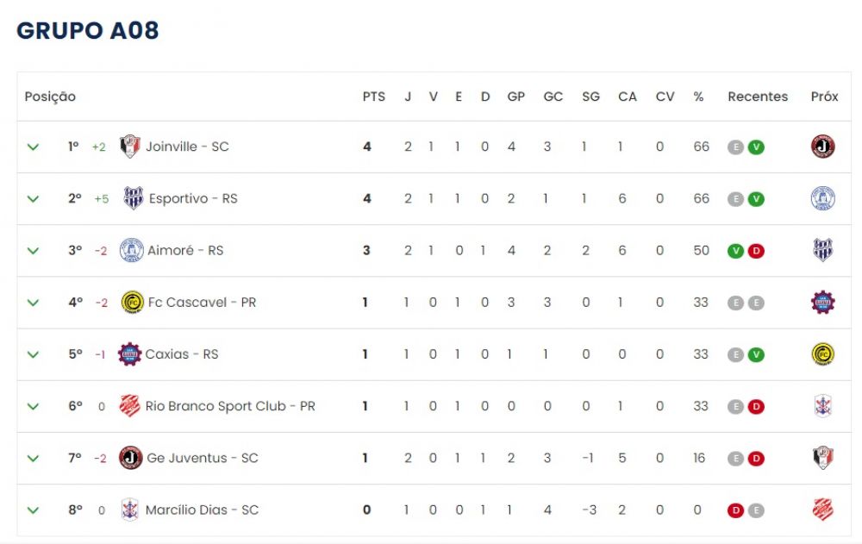
Task: Click the Esportivo team crest icon
Action: click(x=133, y=198)
